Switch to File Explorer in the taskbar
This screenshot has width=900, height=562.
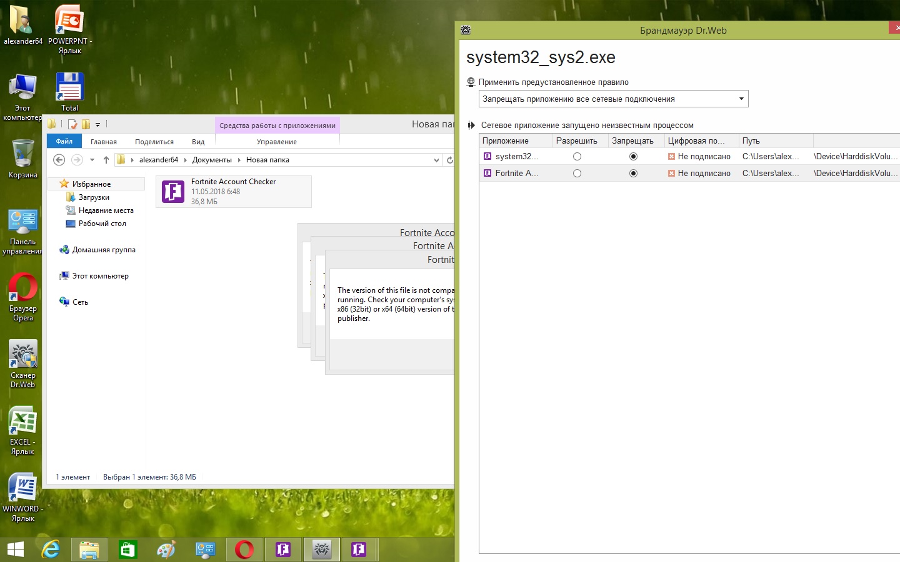click(89, 550)
